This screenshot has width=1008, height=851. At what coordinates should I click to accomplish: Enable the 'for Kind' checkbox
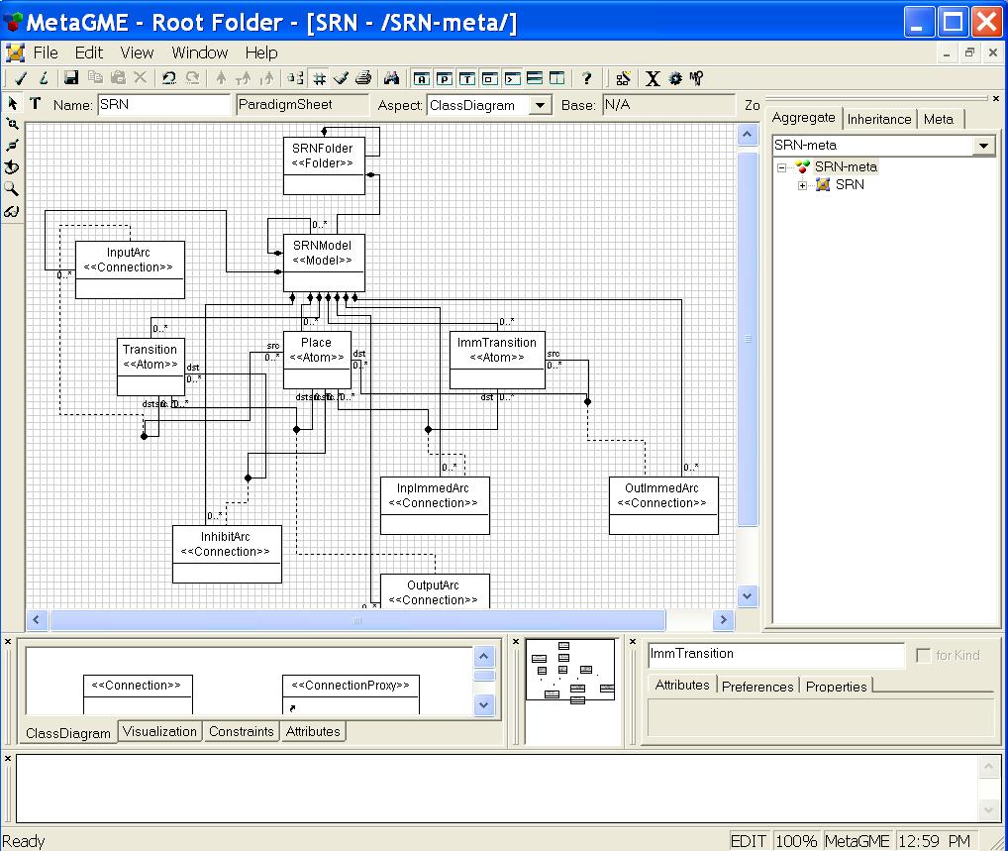coord(924,655)
